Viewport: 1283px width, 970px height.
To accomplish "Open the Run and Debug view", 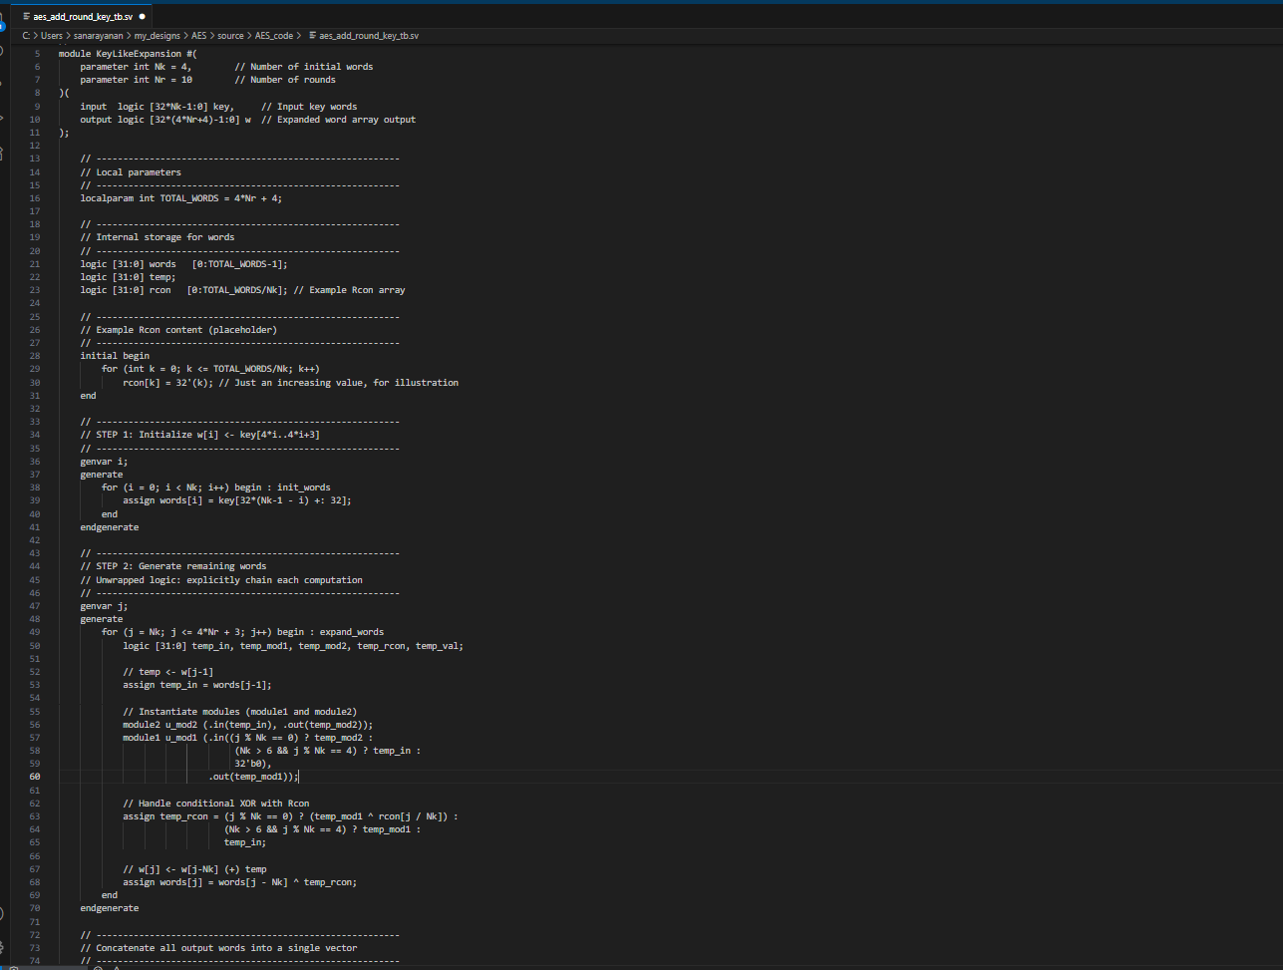I will [2, 118].
